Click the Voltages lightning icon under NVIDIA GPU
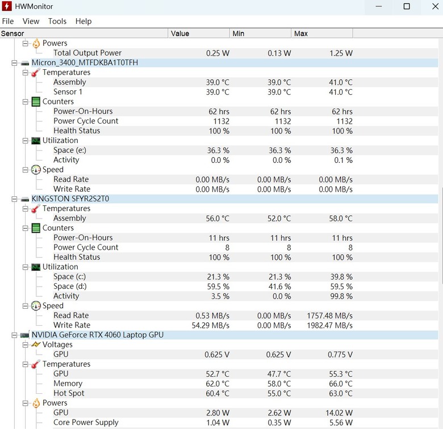 coord(36,344)
